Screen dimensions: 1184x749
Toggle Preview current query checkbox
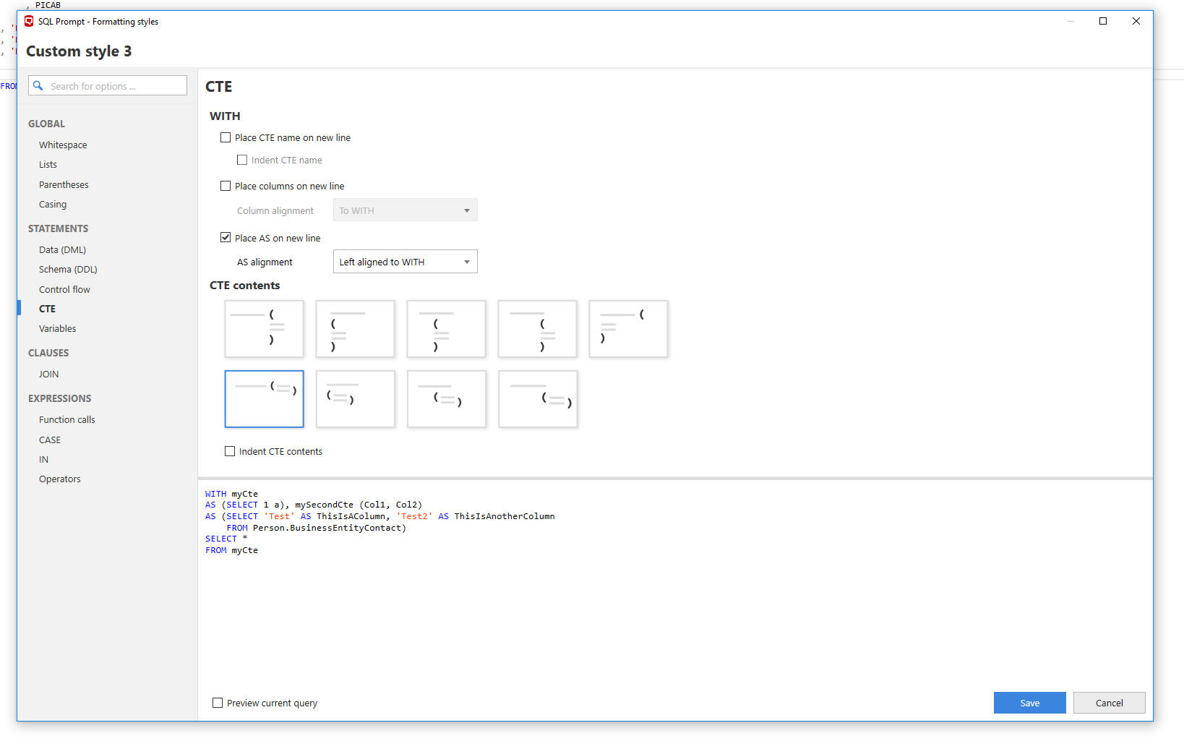[218, 703]
